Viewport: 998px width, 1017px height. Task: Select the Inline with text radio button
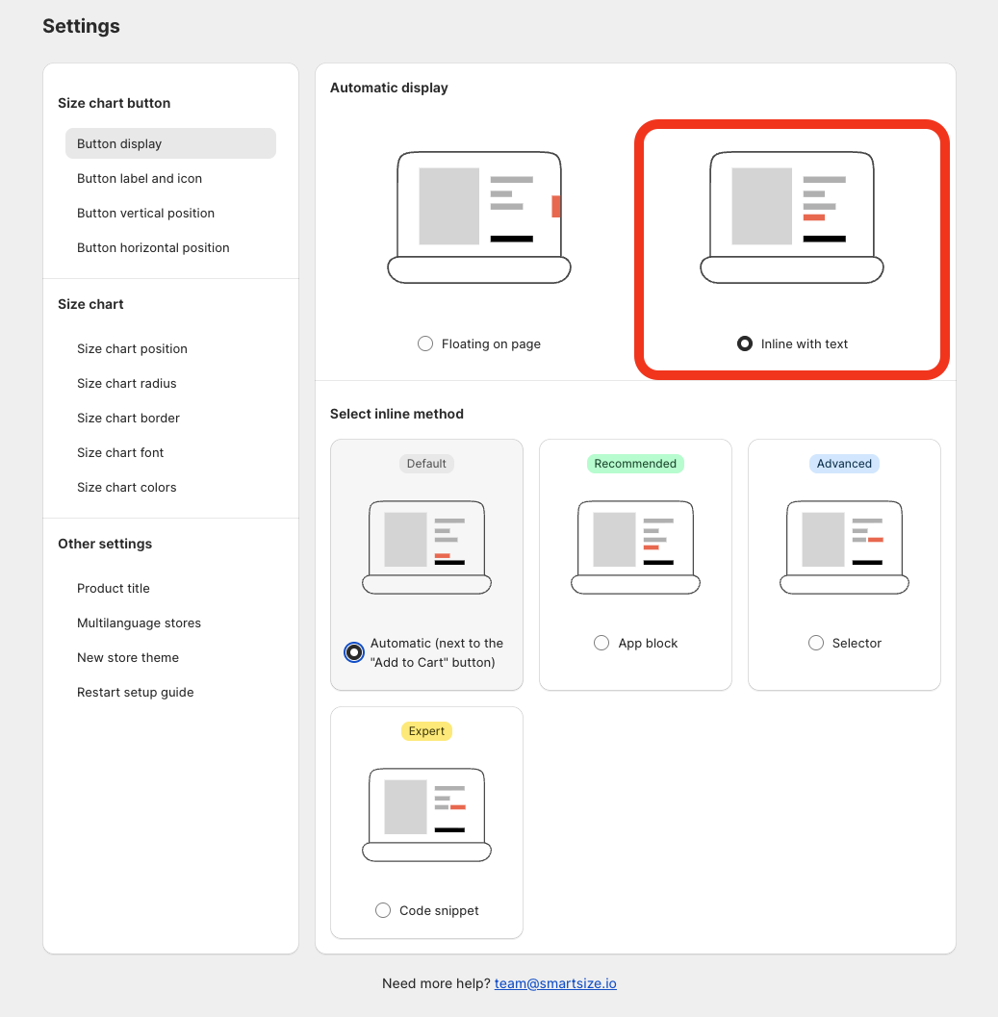[x=745, y=343]
